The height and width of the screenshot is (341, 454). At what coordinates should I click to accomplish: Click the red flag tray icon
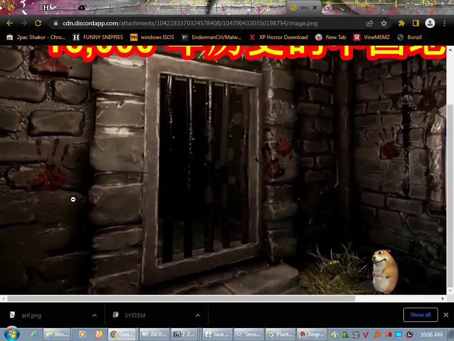pos(388,335)
